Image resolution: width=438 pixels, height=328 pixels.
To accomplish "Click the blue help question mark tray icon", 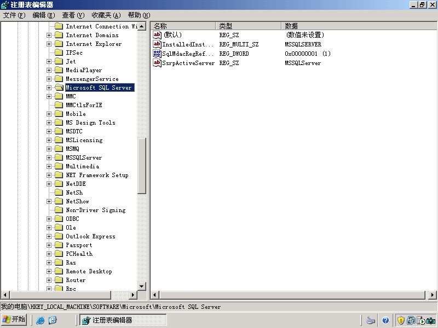I will (x=386, y=320).
